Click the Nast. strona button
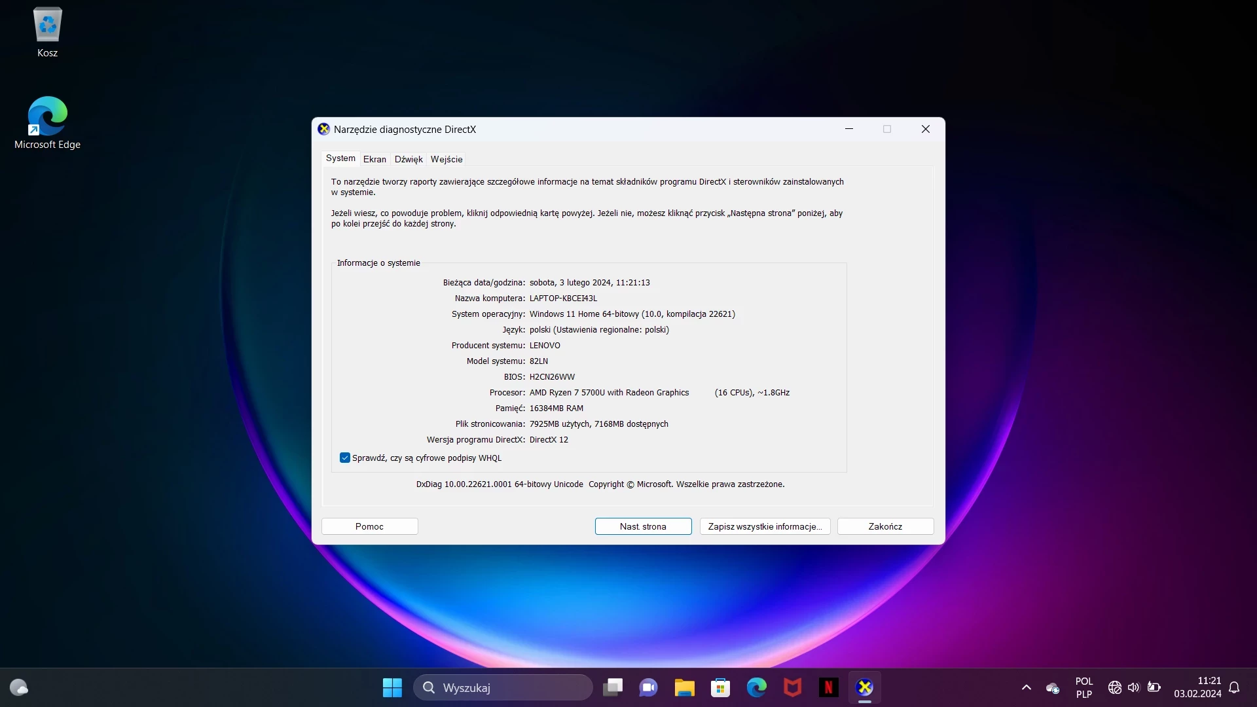 [643, 526]
